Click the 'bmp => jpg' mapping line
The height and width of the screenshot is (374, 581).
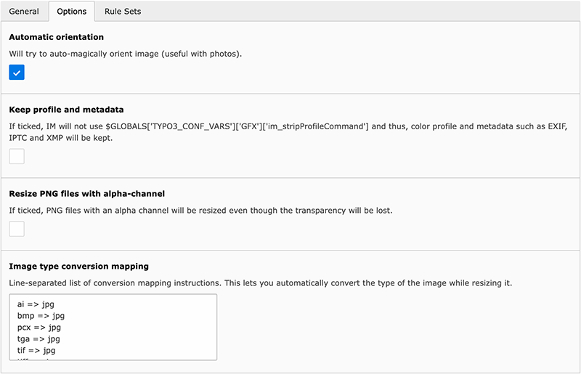(41, 316)
